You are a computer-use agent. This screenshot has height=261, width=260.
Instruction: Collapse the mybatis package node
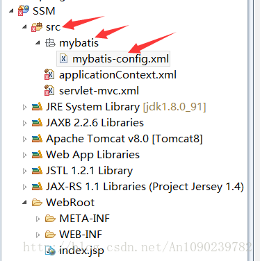click(x=38, y=43)
